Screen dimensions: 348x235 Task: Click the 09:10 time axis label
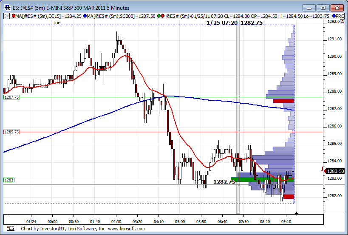[x=286, y=221]
